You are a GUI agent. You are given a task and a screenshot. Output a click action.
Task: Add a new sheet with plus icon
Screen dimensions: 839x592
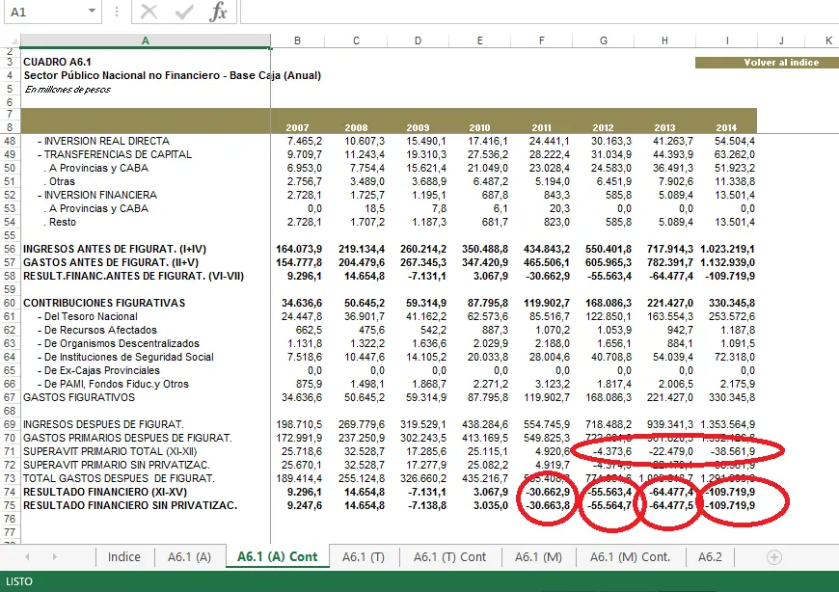(x=773, y=556)
